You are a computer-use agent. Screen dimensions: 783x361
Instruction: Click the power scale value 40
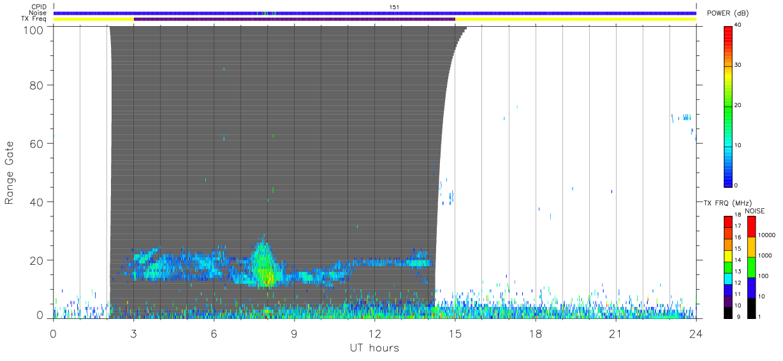(738, 25)
